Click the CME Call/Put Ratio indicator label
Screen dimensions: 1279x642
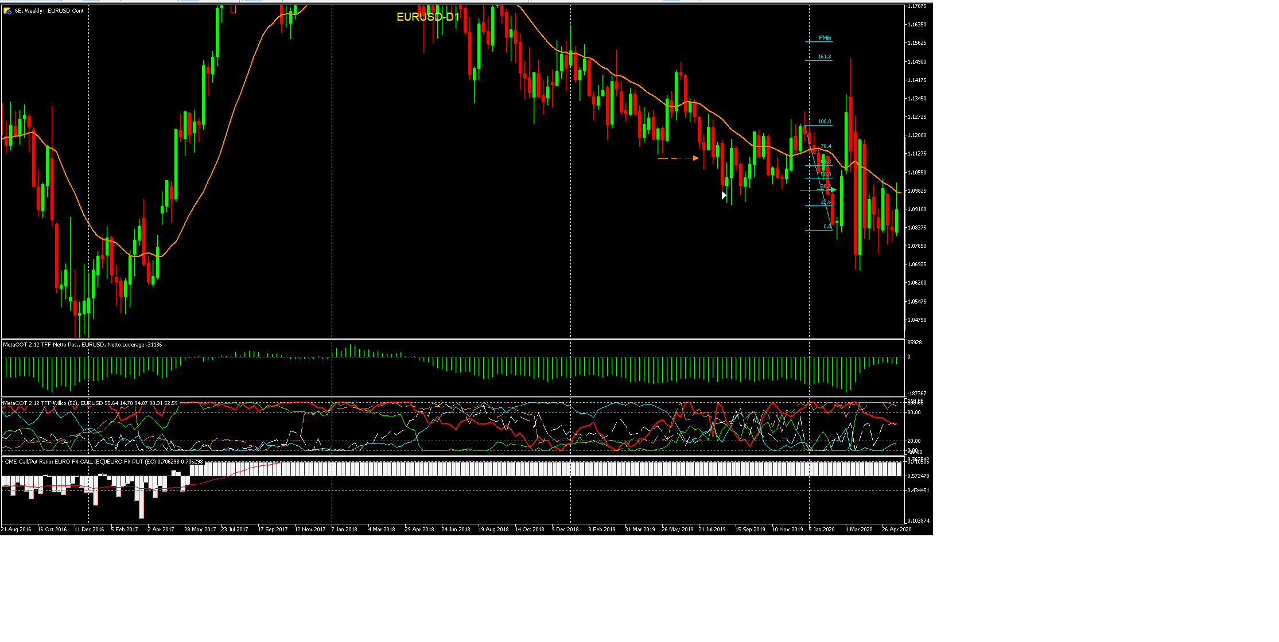coord(103,462)
